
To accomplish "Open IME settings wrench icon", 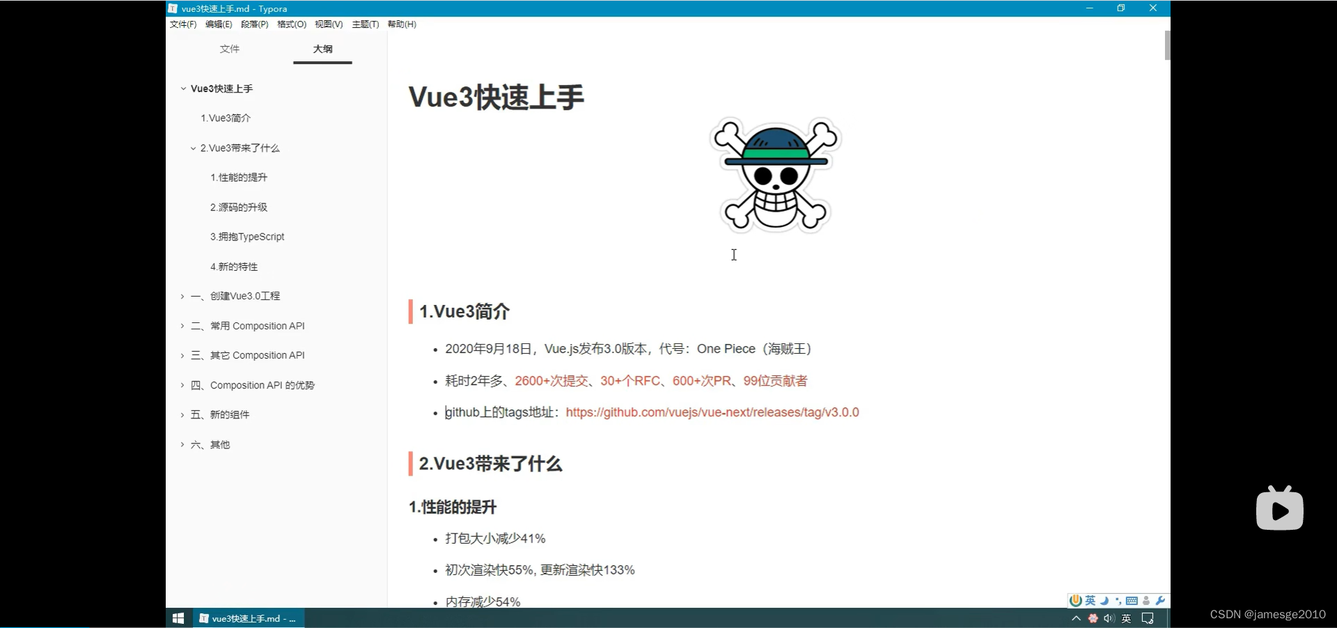I will pyautogui.click(x=1160, y=600).
